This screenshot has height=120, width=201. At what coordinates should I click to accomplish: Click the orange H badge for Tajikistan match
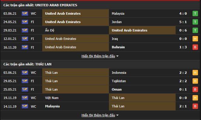tap(195, 81)
